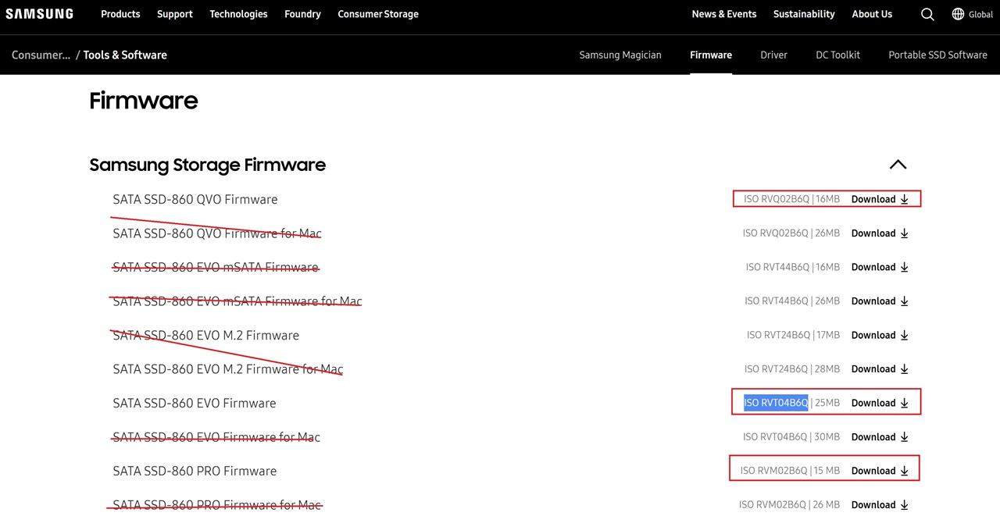
Task: Open Portable SSD Software tab
Action: (x=937, y=55)
